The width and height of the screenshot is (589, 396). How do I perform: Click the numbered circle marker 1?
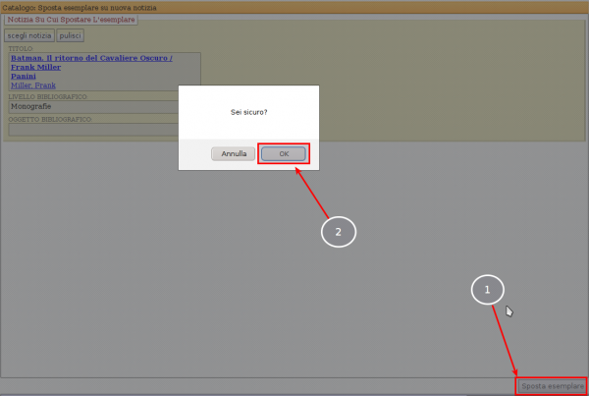pos(488,289)
